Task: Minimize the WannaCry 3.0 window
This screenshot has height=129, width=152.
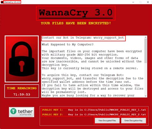Action: (x=133, y=2)
